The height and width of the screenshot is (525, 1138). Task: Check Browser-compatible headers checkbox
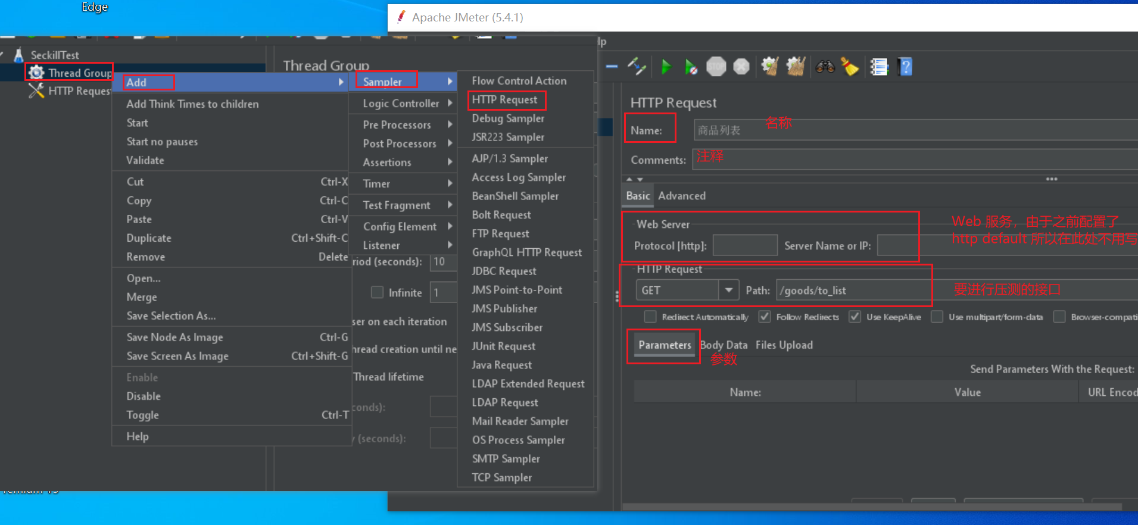1059,317
